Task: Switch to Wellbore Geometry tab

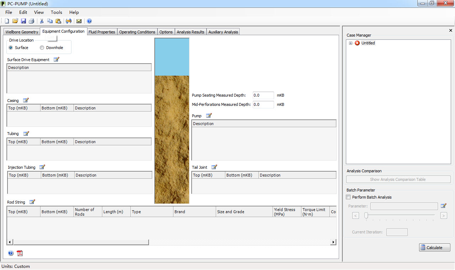Action: tap(22, 32)
